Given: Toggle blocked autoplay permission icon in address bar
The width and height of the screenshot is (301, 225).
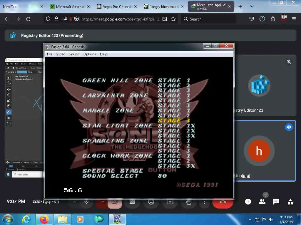Looking at the screenshot, I should tap(76, 19).
